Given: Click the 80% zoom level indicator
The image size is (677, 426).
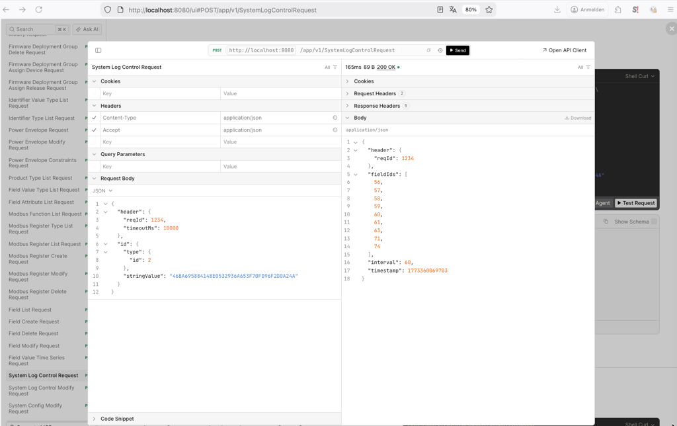Looking at the screenshot, I should (471, 9).
